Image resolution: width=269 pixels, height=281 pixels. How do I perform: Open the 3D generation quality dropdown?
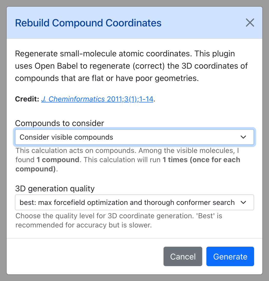[134, 202]
